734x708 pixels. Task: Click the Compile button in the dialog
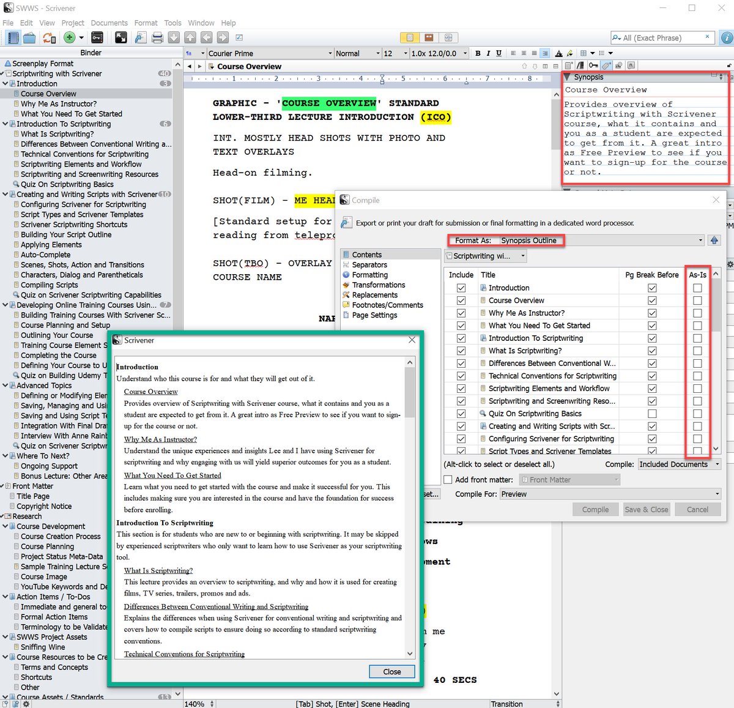[x=595, y=509]
